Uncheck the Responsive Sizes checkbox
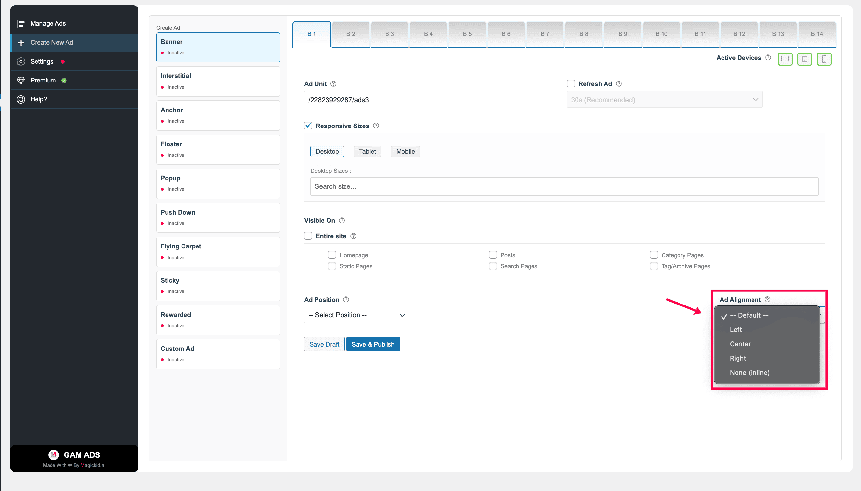 coord(308,126)
